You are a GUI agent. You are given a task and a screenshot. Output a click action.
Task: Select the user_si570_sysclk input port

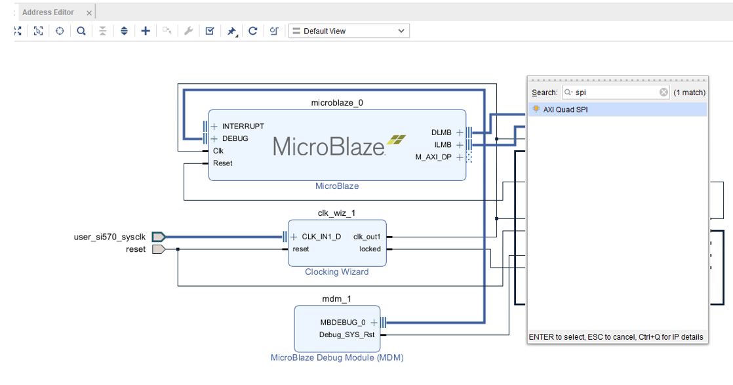(158, 237)
